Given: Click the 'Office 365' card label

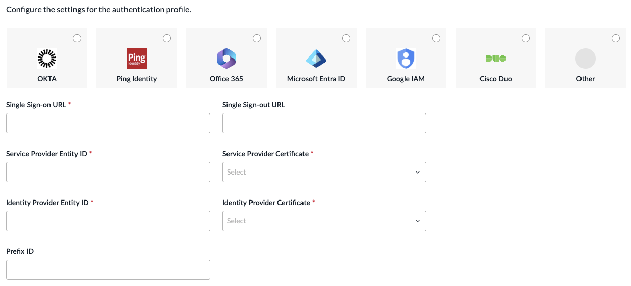Looking at the screenshot, I should pos(226,79).
